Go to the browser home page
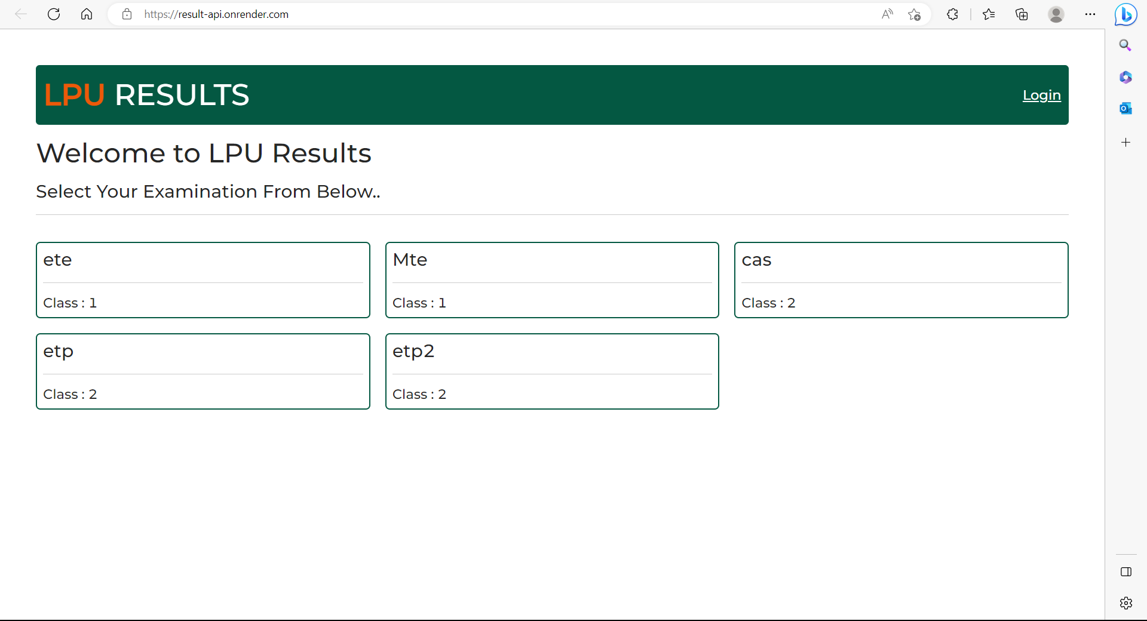Viewport: 1147px width, 621px height. pyautogui.click(x=87, y=14)
